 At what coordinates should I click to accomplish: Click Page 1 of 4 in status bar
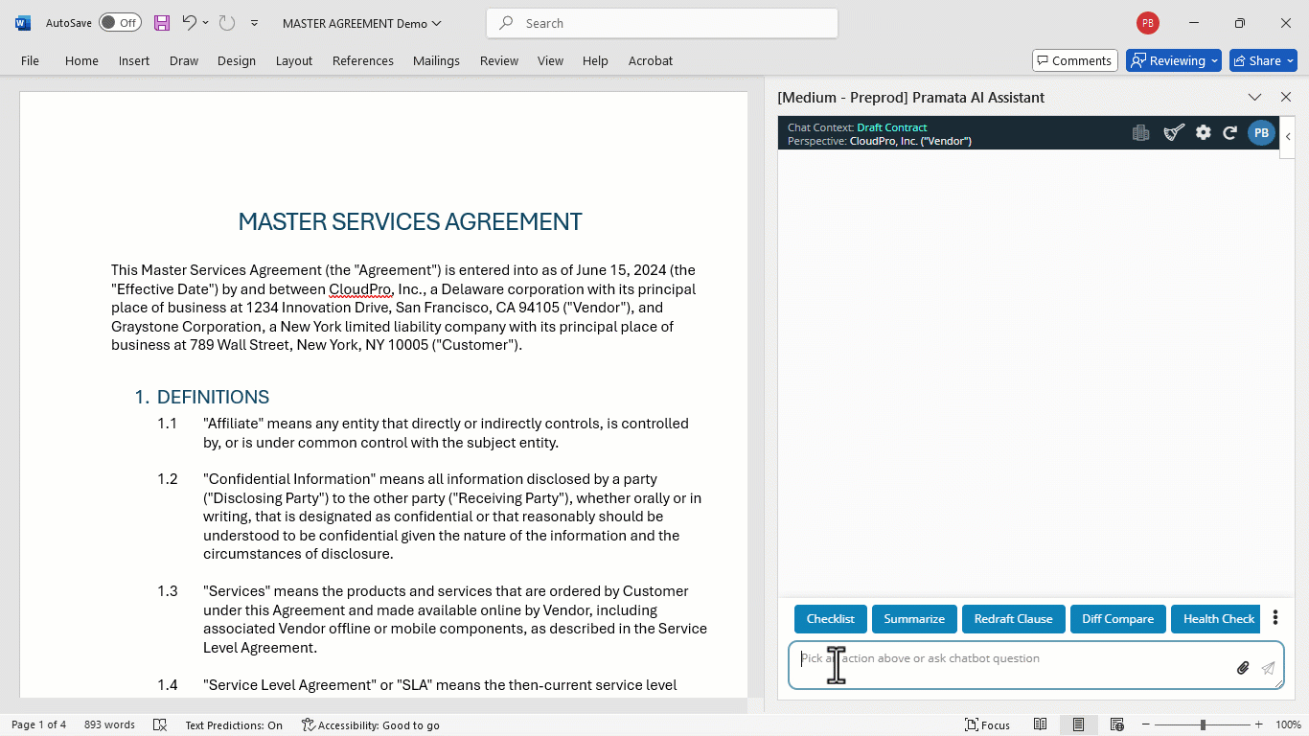(x=38, y=724)
